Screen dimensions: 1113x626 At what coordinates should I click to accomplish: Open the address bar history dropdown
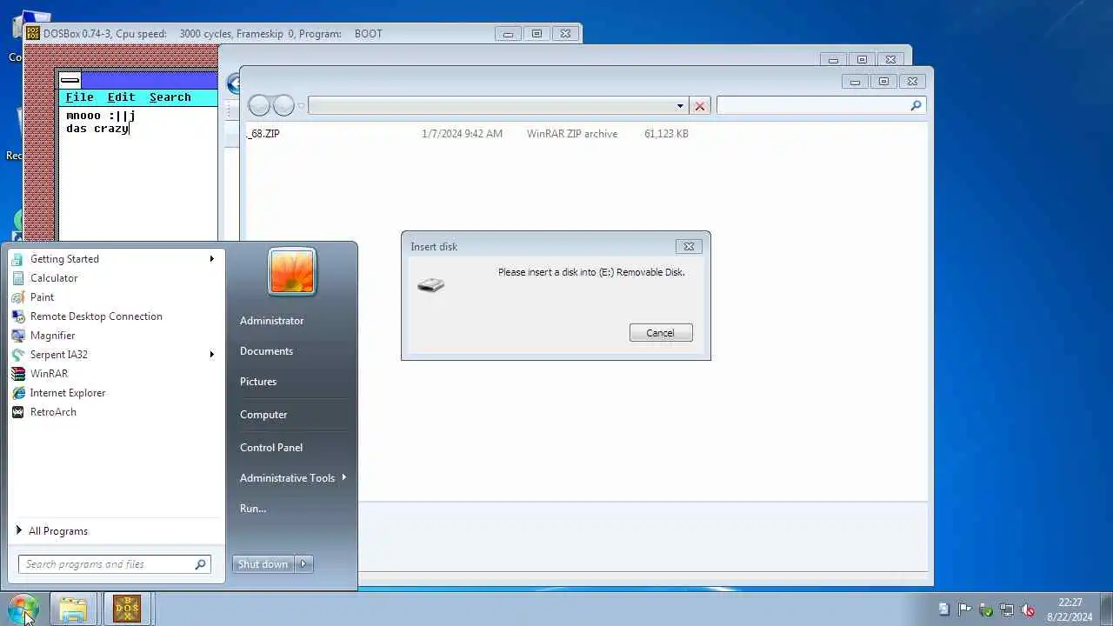point(680,106)
